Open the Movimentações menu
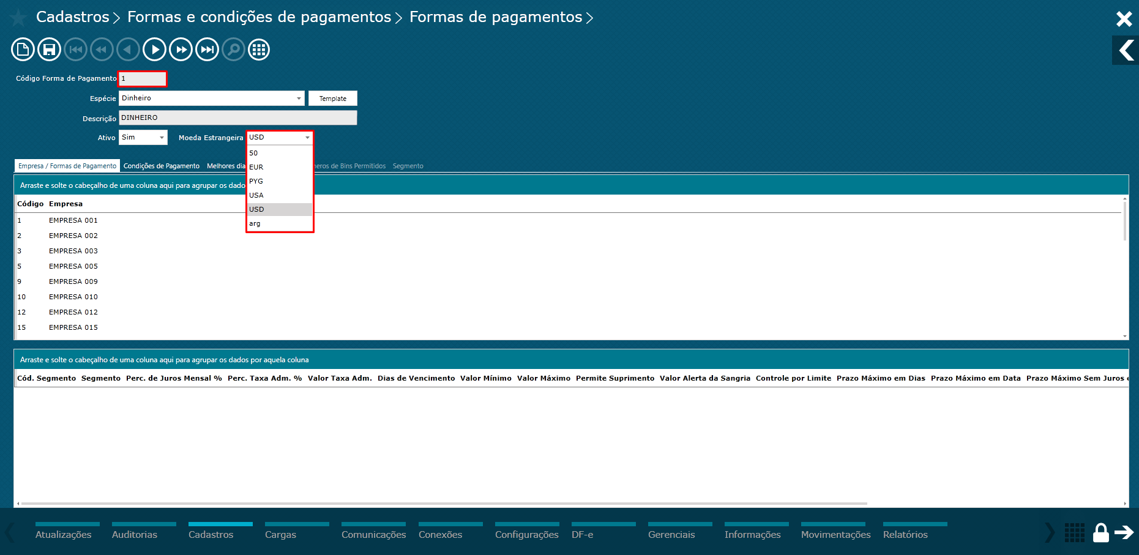Screen dimensions: 1139x555 click(x=835, y=532)
